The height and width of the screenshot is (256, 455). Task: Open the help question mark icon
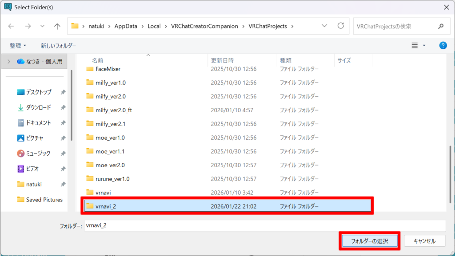tap(443, 45)
